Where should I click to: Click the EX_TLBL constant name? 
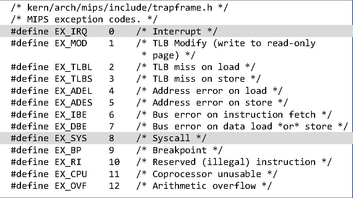tap(74, 67)
